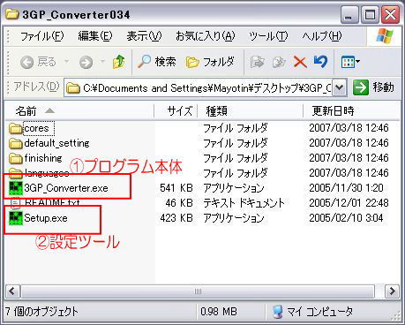
Task: Select the default_setting folder icon
Action: pos(16,143)
